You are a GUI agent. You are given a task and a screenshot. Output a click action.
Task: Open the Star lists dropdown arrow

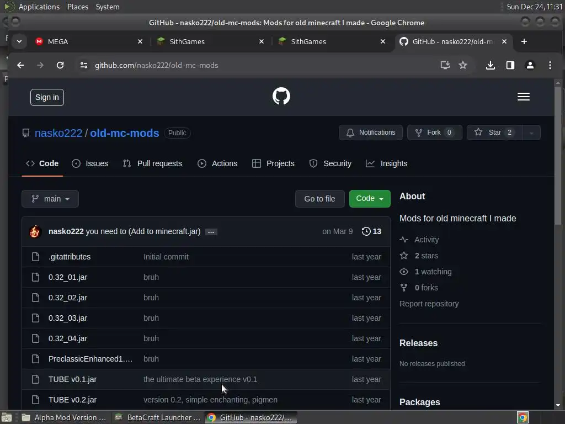[x=531, y=132]
